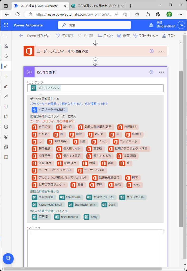Image resolution: width=187 pixels, height=271 pixels.
Task: Click 保存 to save the flow
Action: click(123, 36)
